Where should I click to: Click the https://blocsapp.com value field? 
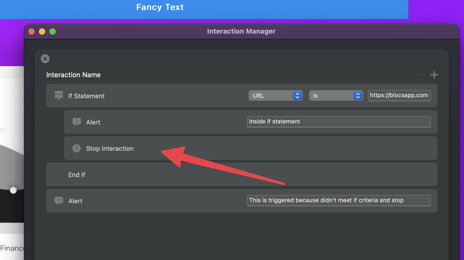[399, 96]
